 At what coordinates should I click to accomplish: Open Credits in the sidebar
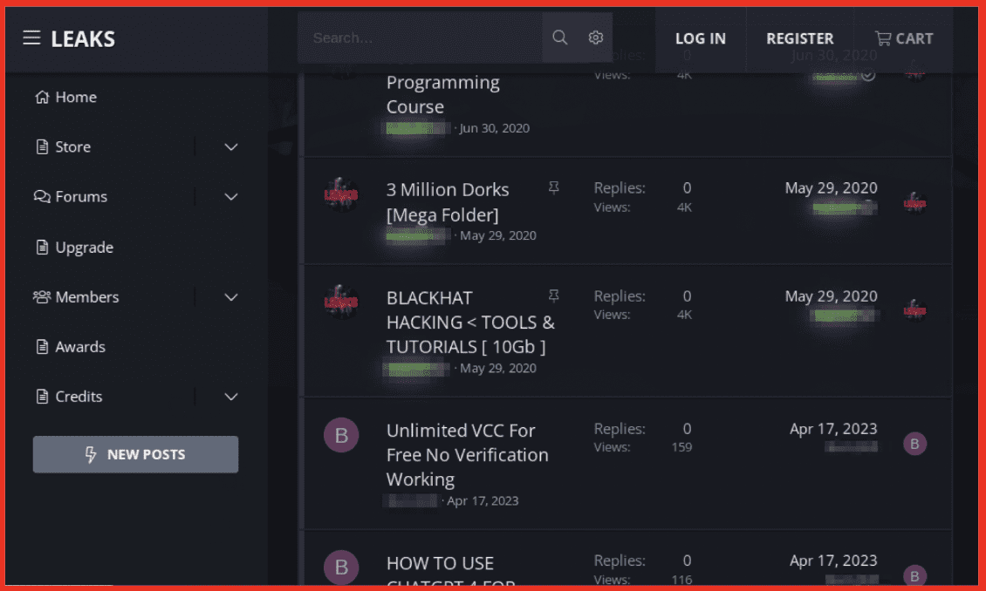click(x=69, y=397)
